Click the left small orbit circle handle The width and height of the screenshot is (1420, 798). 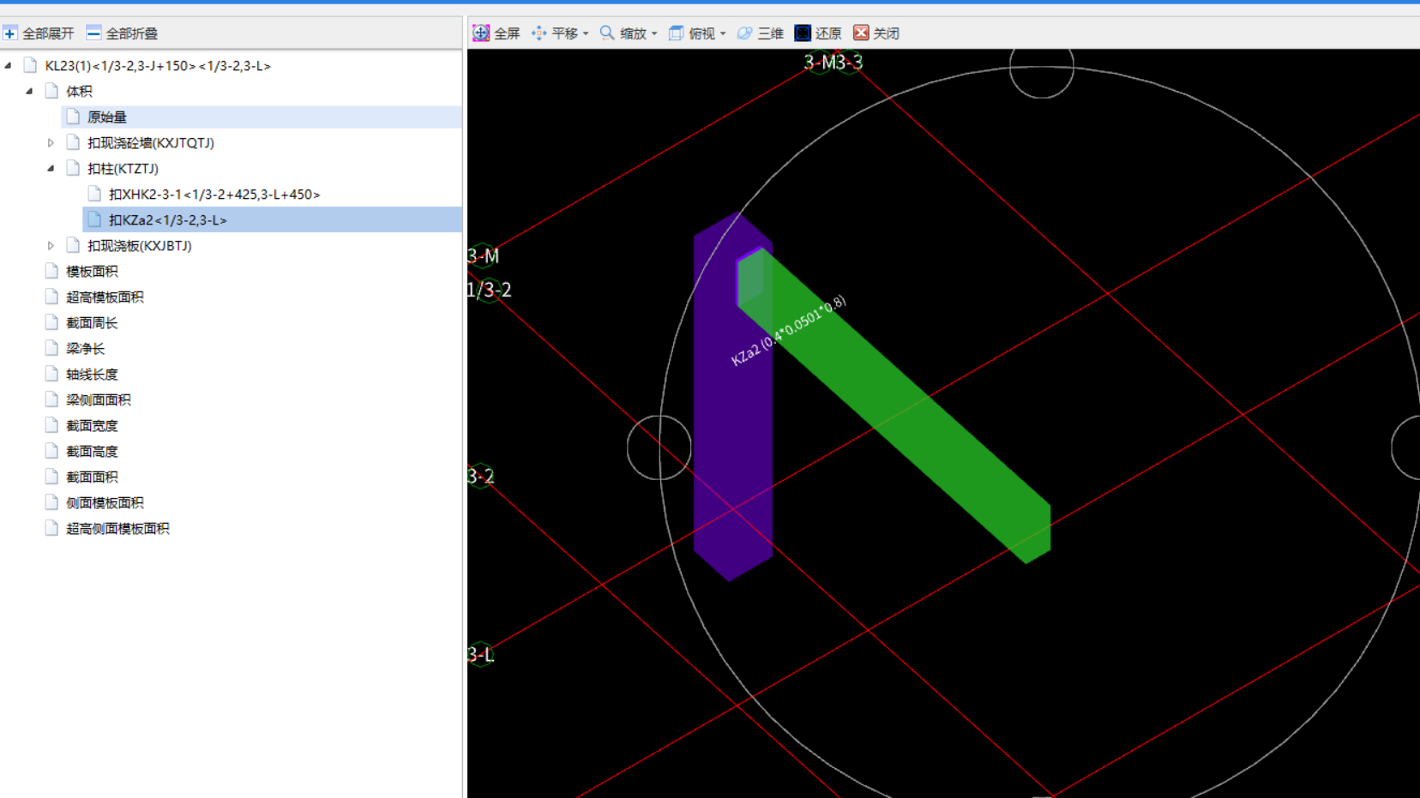pyautogui.click(x=659, y=447)
